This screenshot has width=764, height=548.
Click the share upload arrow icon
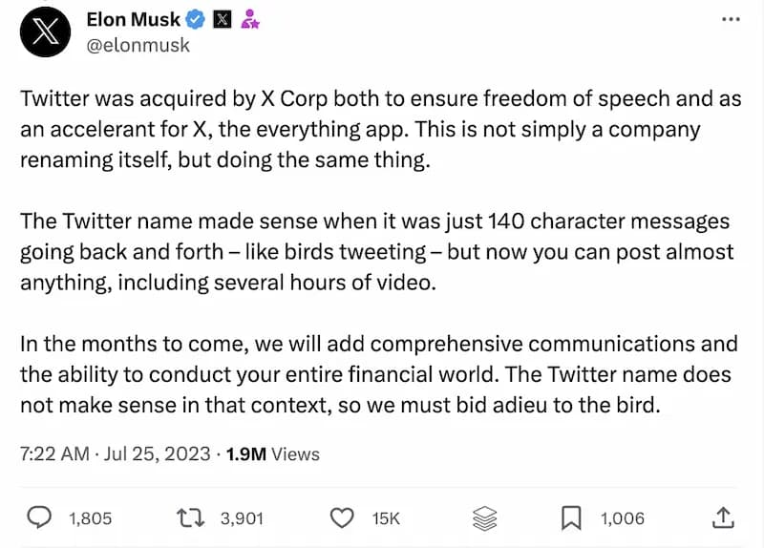tap(724, 518)
